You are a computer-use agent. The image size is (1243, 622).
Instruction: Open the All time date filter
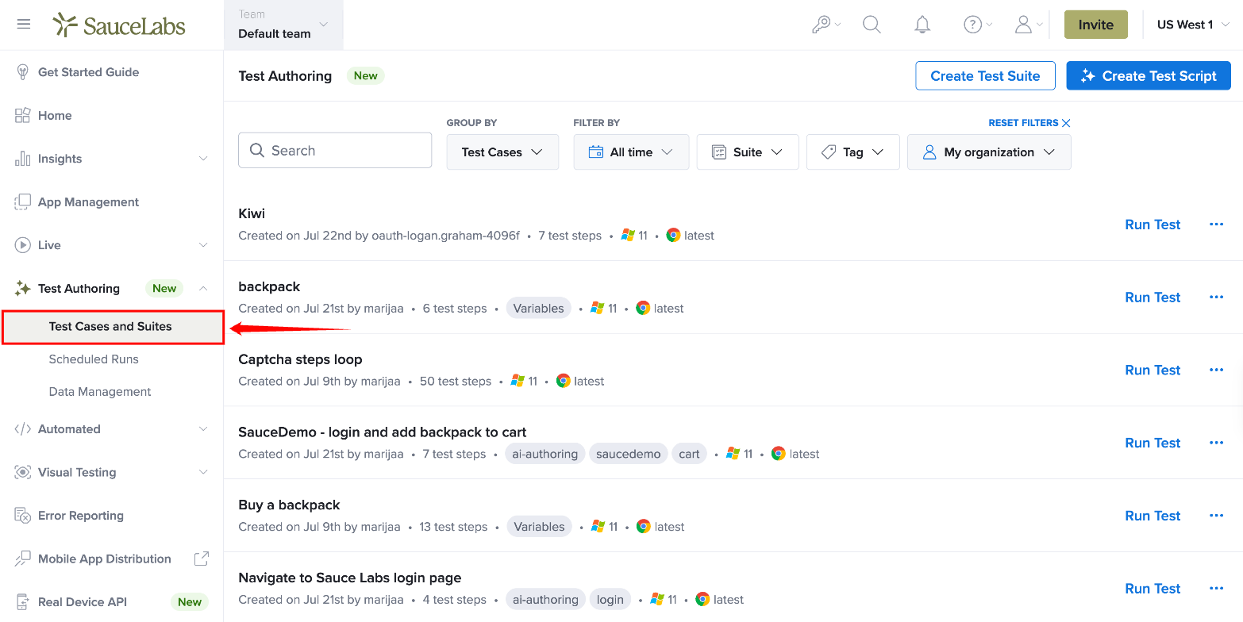point(631,152)
